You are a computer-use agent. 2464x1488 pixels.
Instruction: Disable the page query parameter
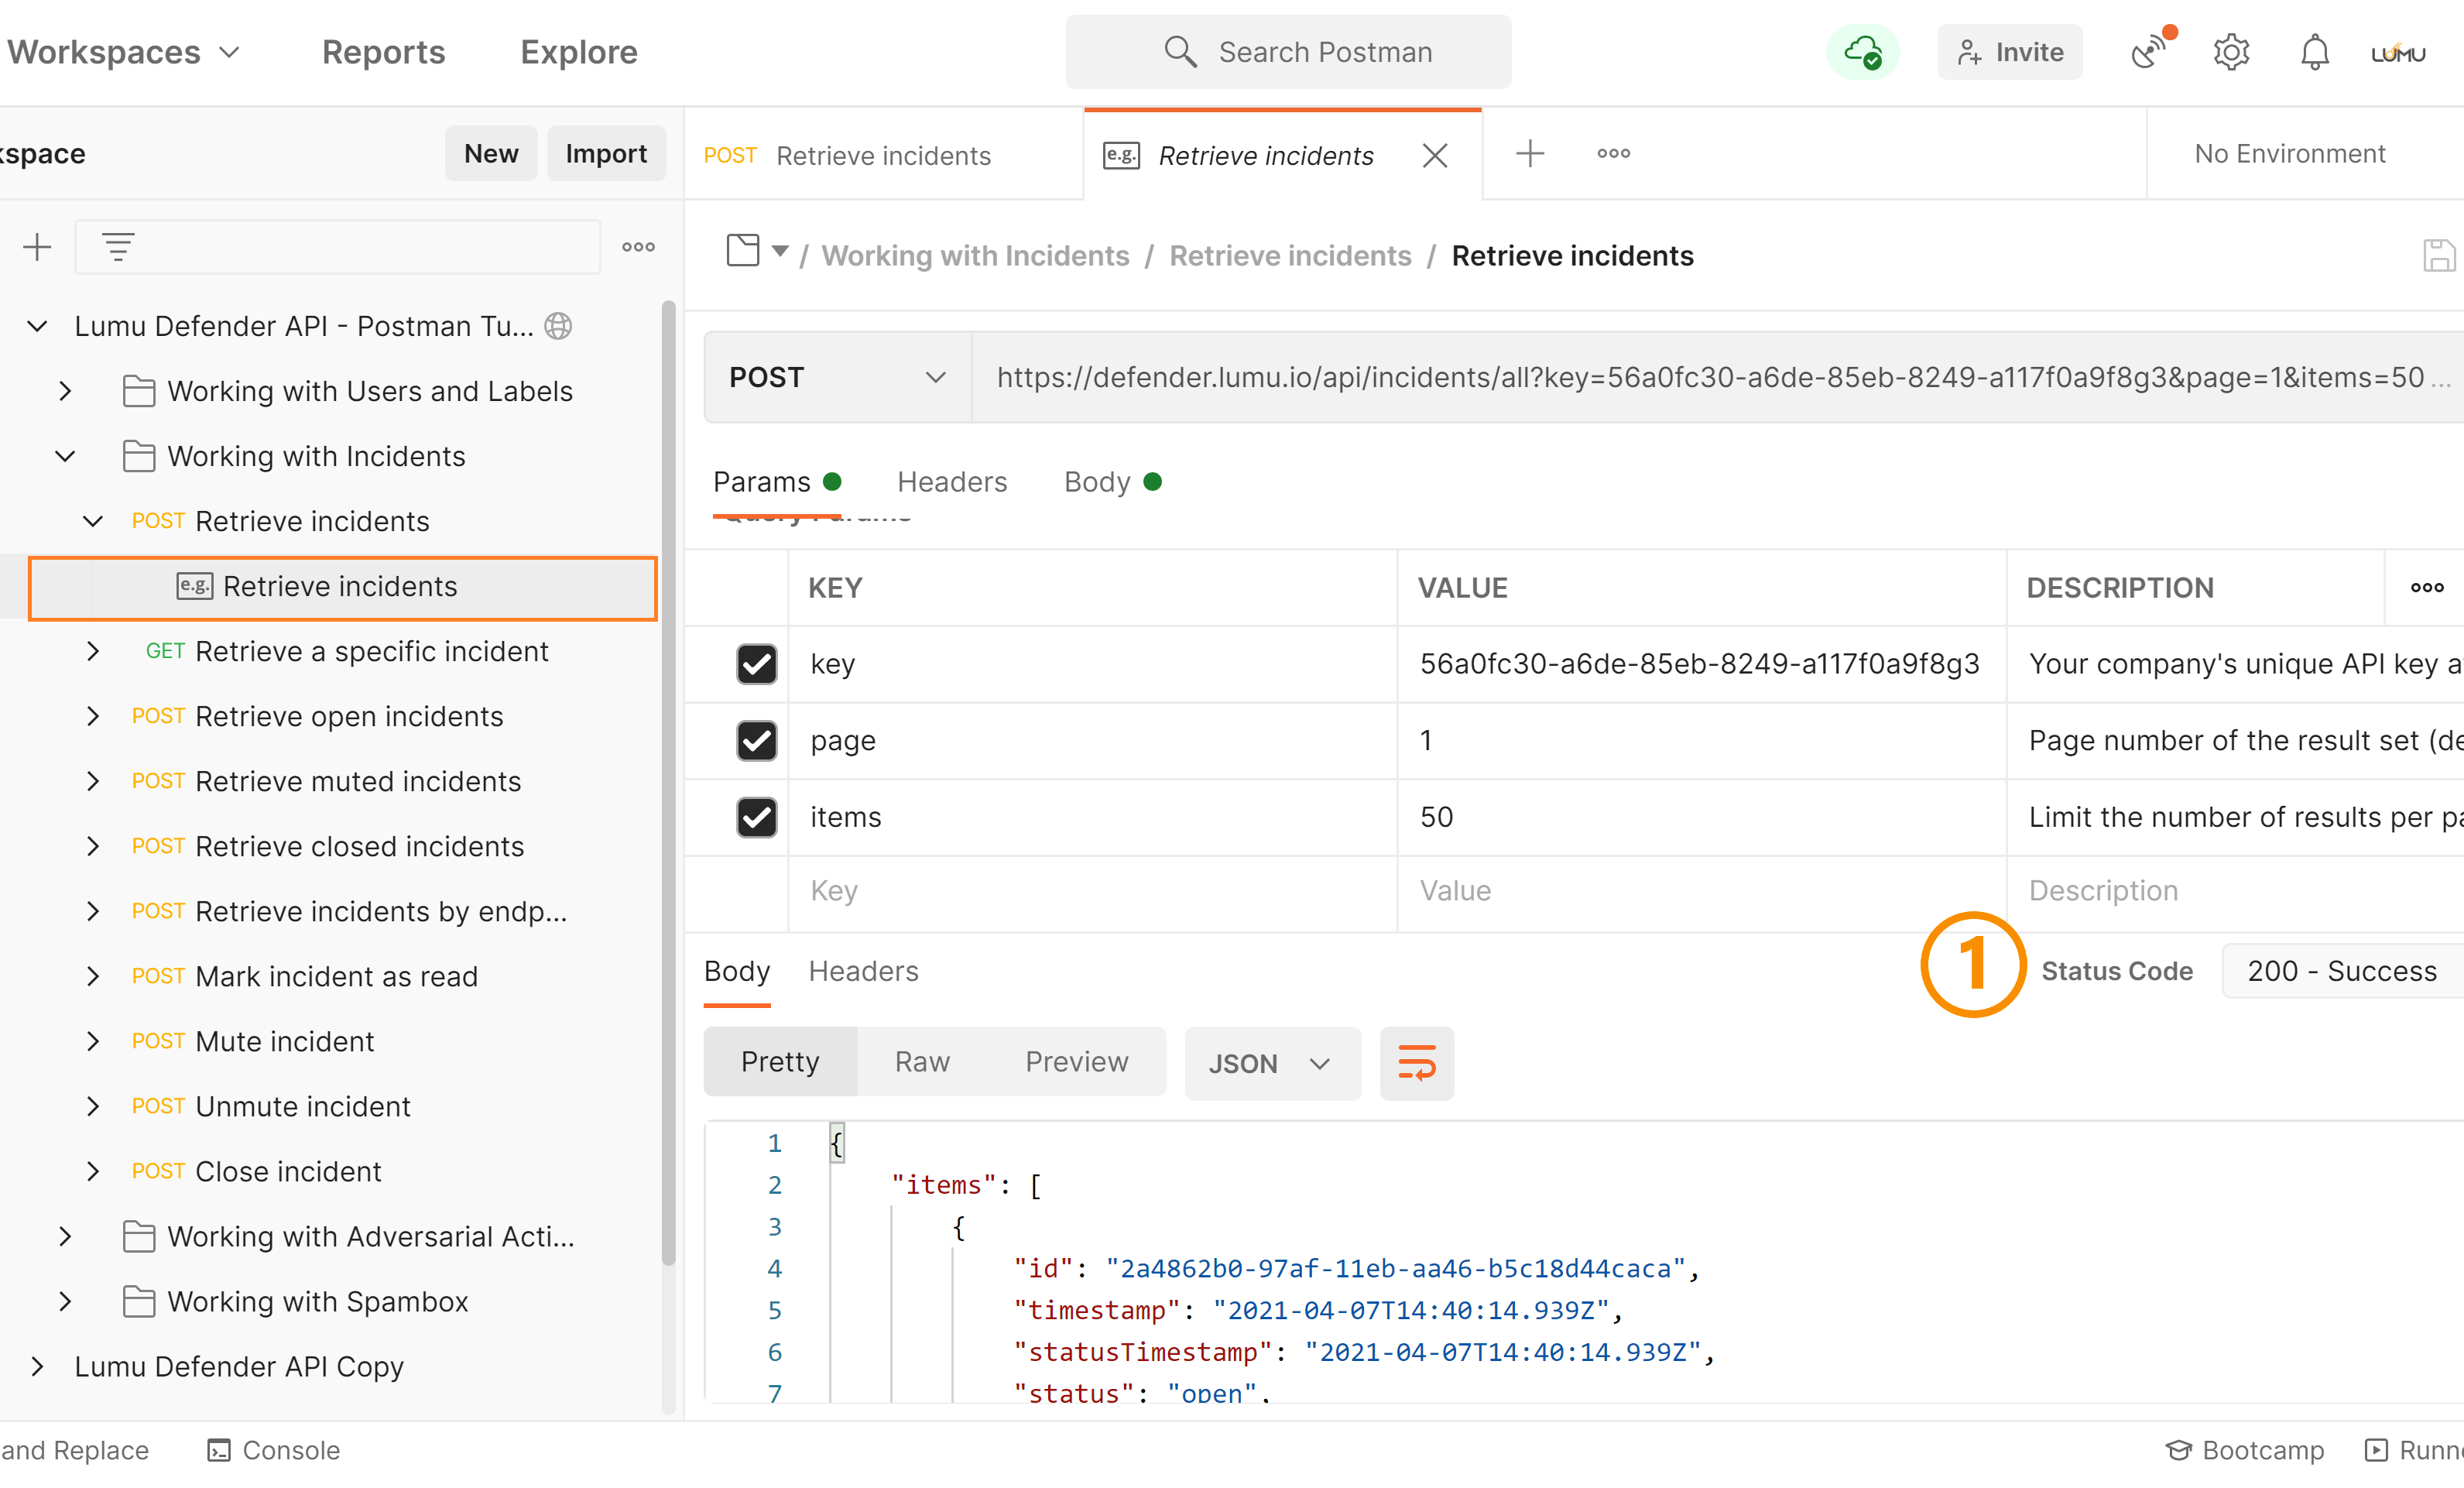[757, 741]
